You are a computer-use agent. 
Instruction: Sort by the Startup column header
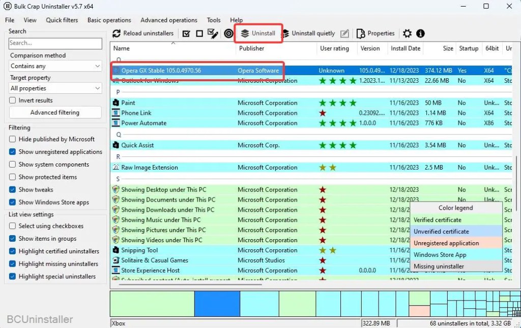tap(469, 48)
